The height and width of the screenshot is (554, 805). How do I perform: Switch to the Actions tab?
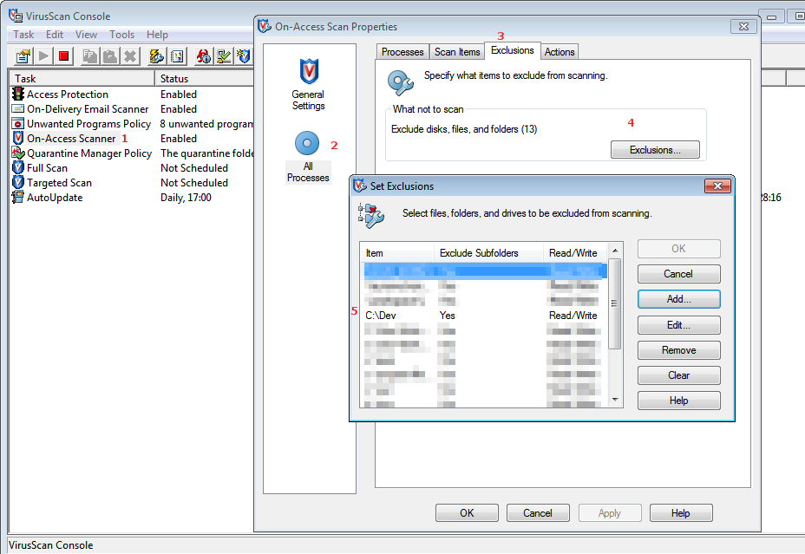click(x=560, y=52)
